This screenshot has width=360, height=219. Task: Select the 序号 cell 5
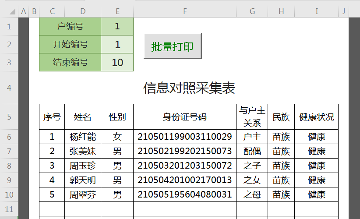(52, 194)
